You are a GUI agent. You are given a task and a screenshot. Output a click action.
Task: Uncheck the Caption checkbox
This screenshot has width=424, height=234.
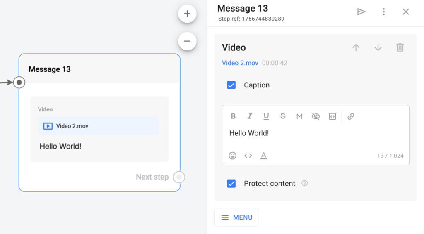pos(231,85)
